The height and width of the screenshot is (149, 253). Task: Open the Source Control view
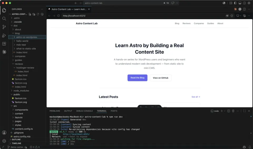(x=4, y=27)
